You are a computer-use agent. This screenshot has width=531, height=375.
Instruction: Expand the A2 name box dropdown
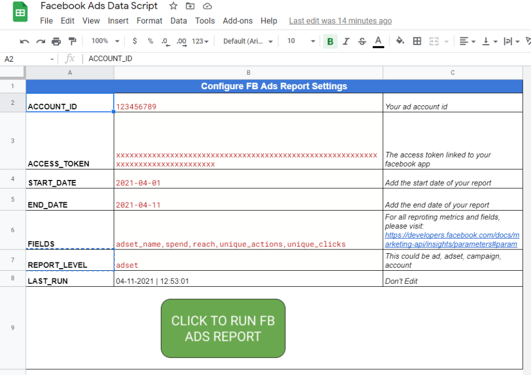pos(52,59)
